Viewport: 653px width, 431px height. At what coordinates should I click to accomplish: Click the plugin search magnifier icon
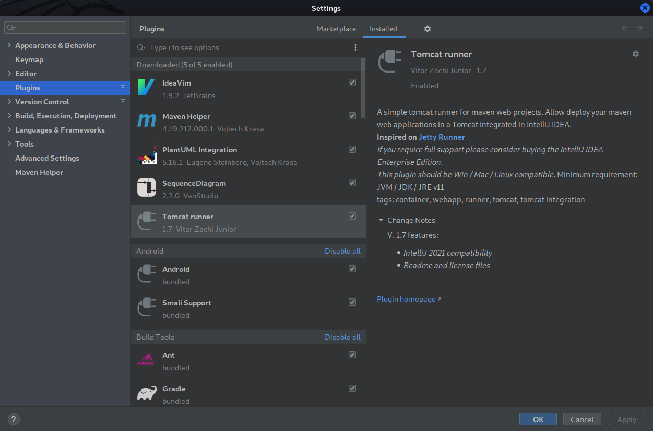(x=141, y=47)
